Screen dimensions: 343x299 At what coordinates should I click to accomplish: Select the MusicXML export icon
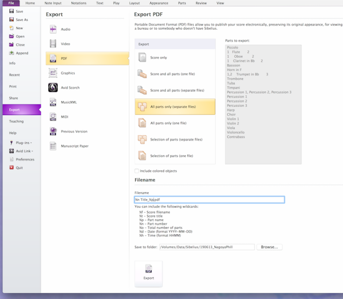coord(53,102)
